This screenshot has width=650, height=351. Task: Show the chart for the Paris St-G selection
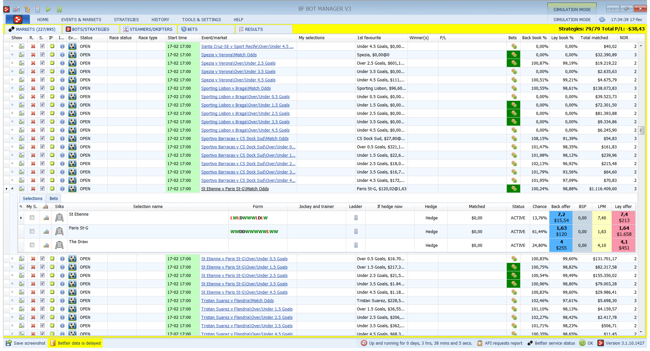(46, 231)
